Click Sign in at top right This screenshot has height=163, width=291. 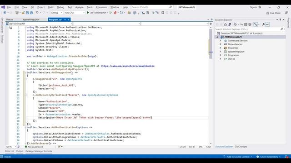(x=254, y=7)
